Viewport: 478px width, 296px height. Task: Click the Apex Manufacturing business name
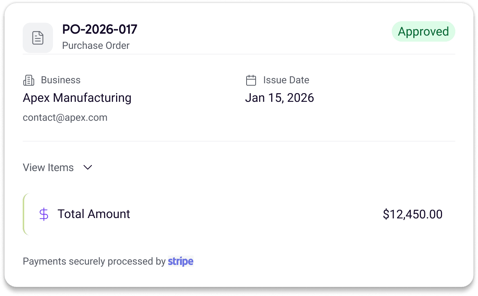77,98
